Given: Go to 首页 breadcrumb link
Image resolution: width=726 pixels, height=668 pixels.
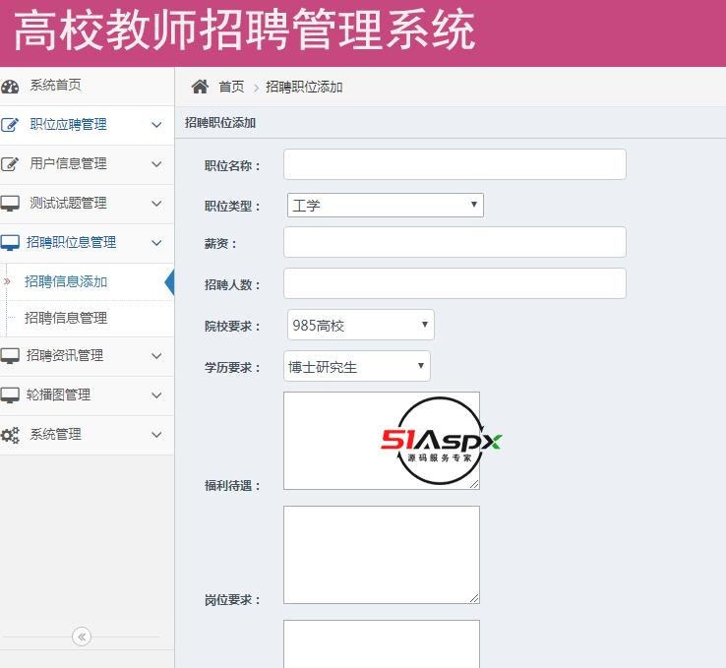Looking at the screenshot, I should [x=231, y=87].
